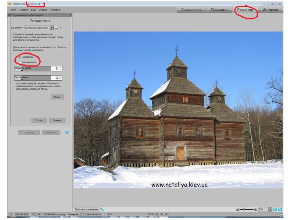
Task: Click the Растушёвка value field showing 20
Action: click(56, 78)
